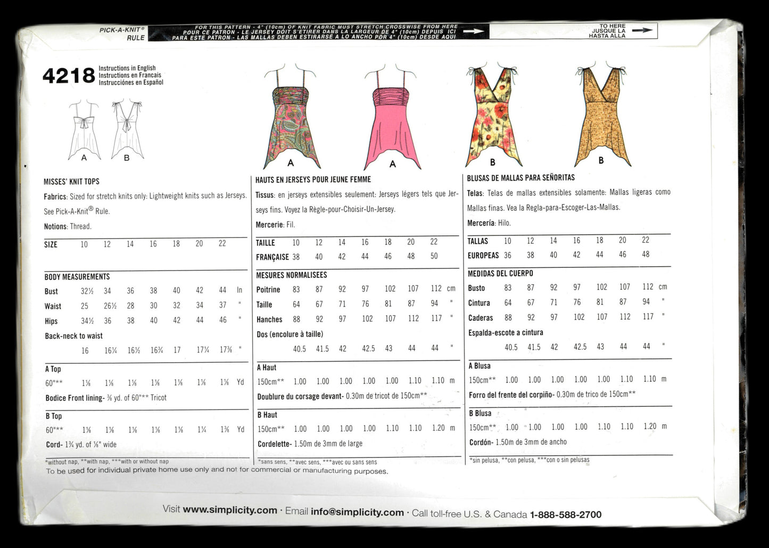Click the View B line drawing sketch
The image size is (769, 548).
128,127
